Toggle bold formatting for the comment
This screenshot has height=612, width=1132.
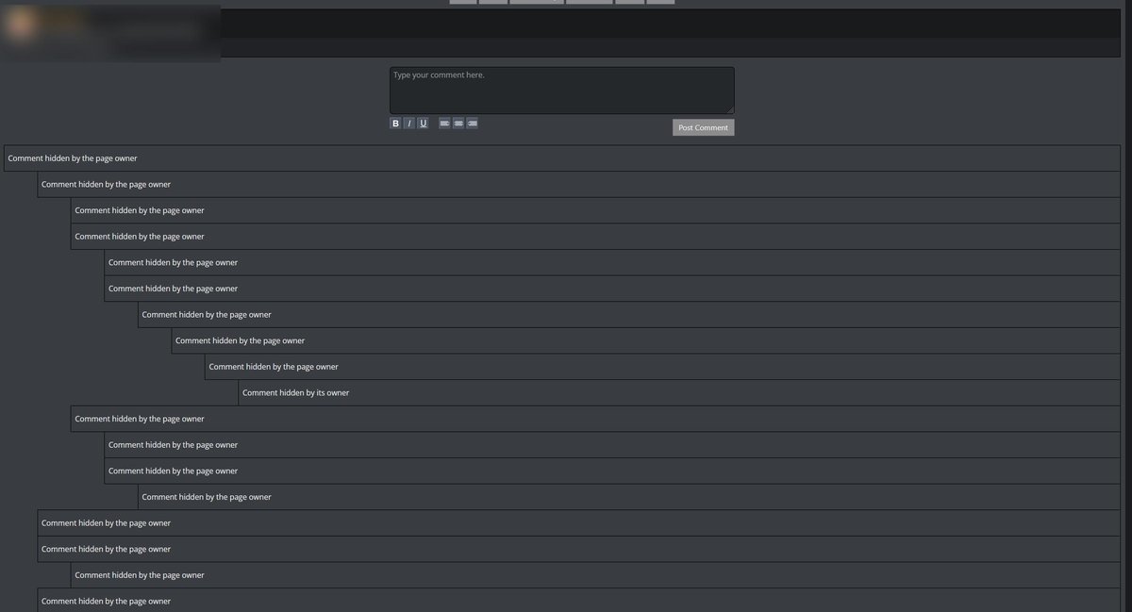click(x=395, y=123)
